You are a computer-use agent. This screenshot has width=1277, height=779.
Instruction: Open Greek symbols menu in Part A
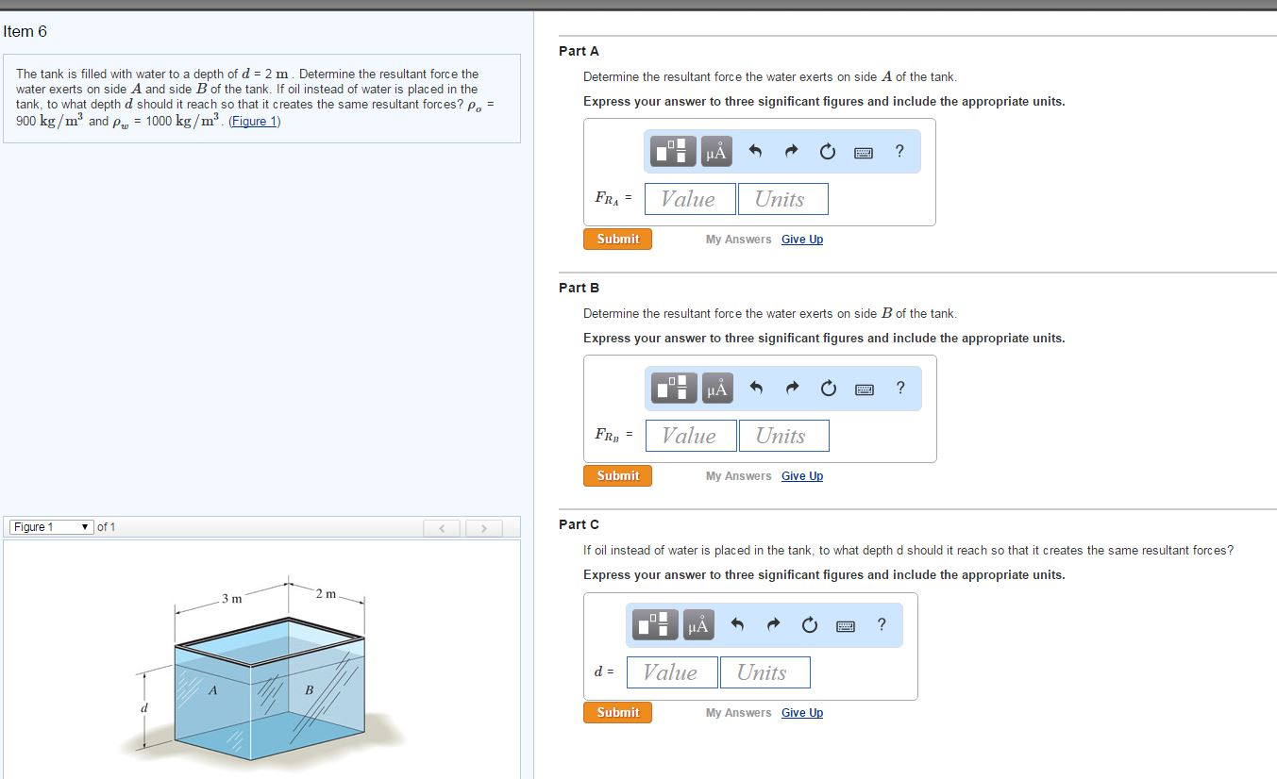(715, 151)
